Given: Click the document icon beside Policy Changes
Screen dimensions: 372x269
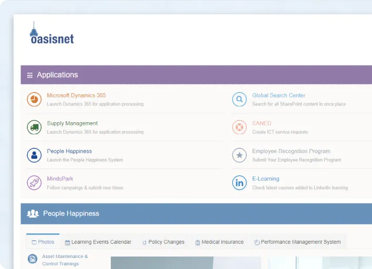Looking at the screenshot, I should [144, 242].
